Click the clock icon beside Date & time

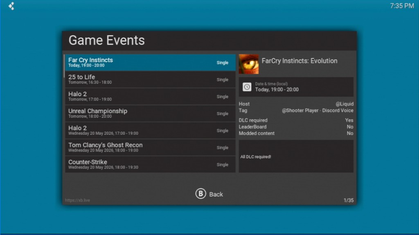click(247, 87)
